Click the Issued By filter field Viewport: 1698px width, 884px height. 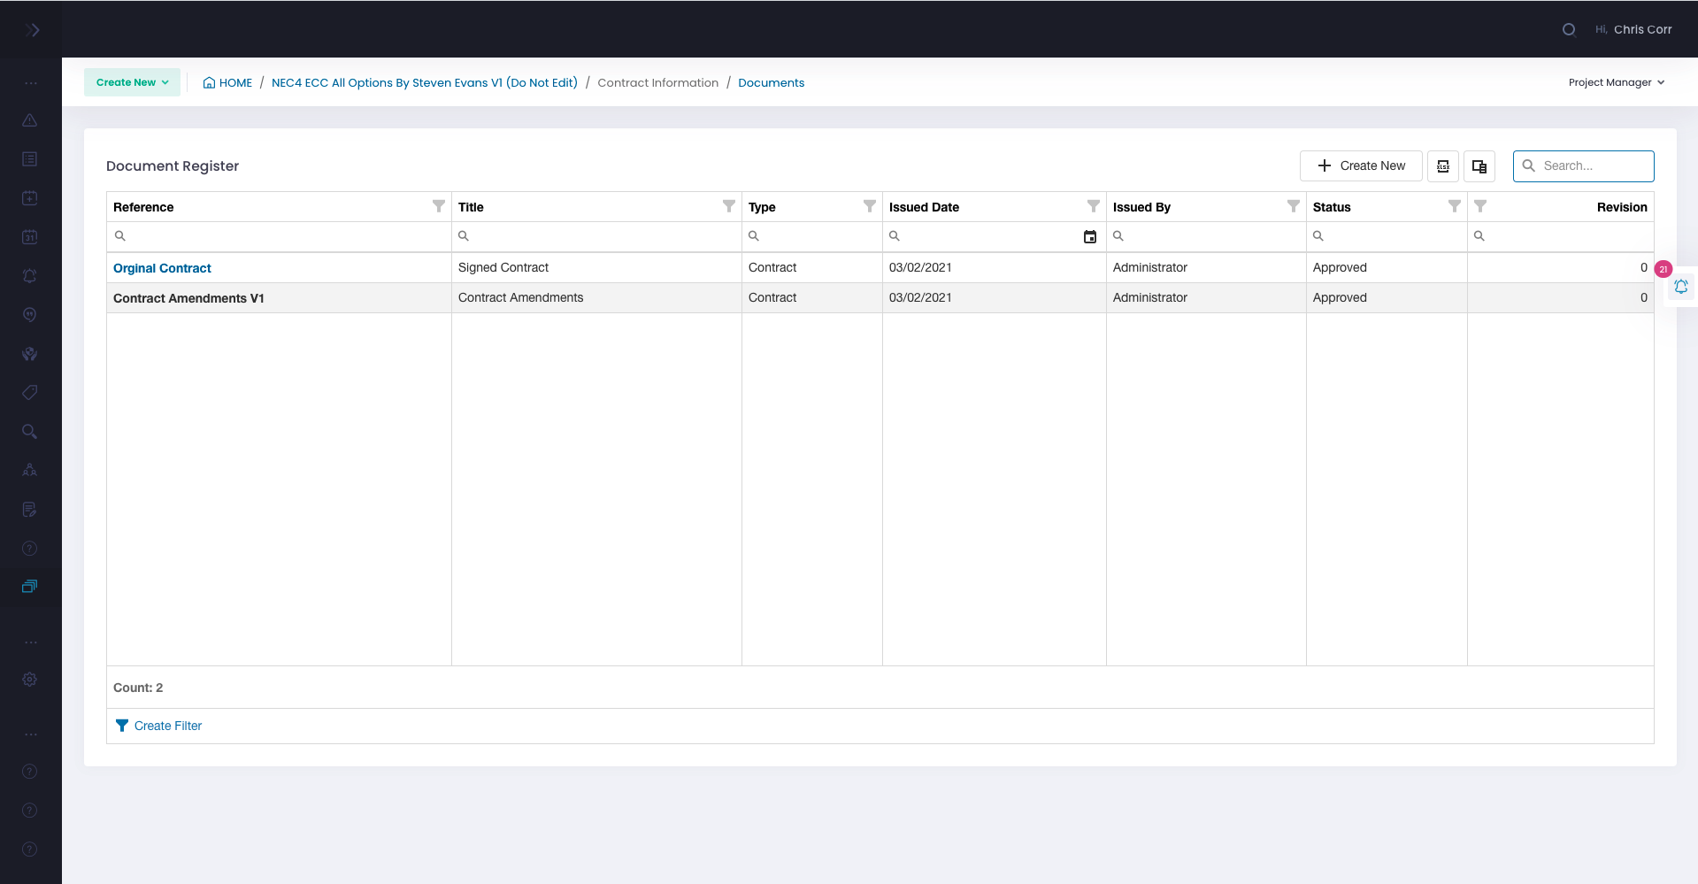(1206, 236)
